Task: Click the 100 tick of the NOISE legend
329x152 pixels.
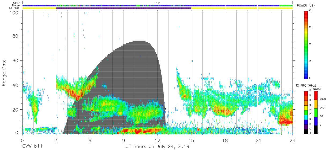Action: (x=321, y=116)
